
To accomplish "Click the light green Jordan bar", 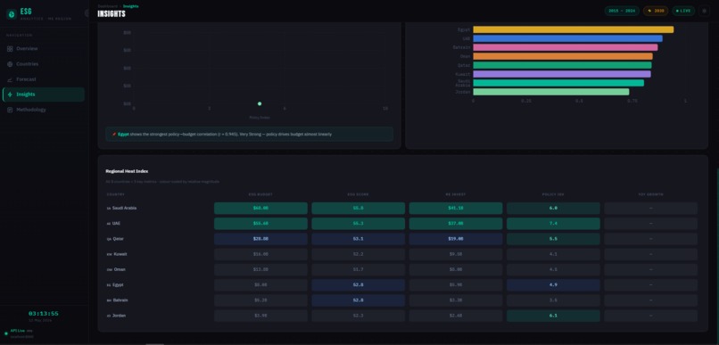I will (551, 92).
